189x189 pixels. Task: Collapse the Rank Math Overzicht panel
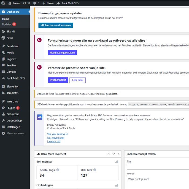coord(119,154)
